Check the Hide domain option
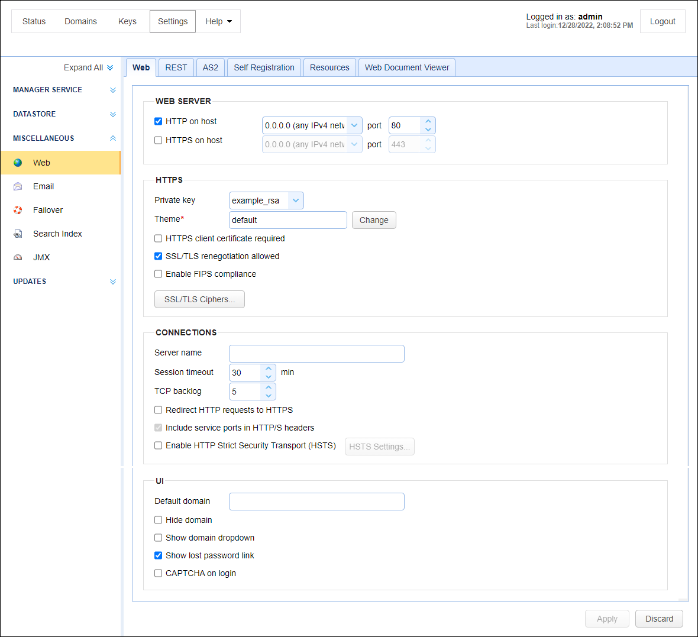 pyautogui.click(x=158, y=520)
